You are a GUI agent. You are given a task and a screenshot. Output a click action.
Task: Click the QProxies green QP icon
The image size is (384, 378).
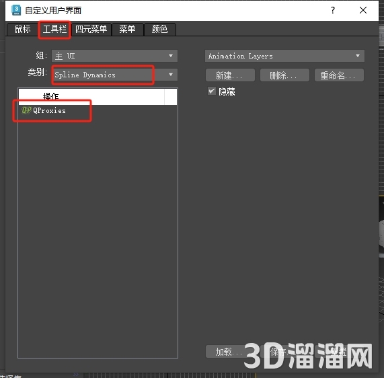[26, 110]
